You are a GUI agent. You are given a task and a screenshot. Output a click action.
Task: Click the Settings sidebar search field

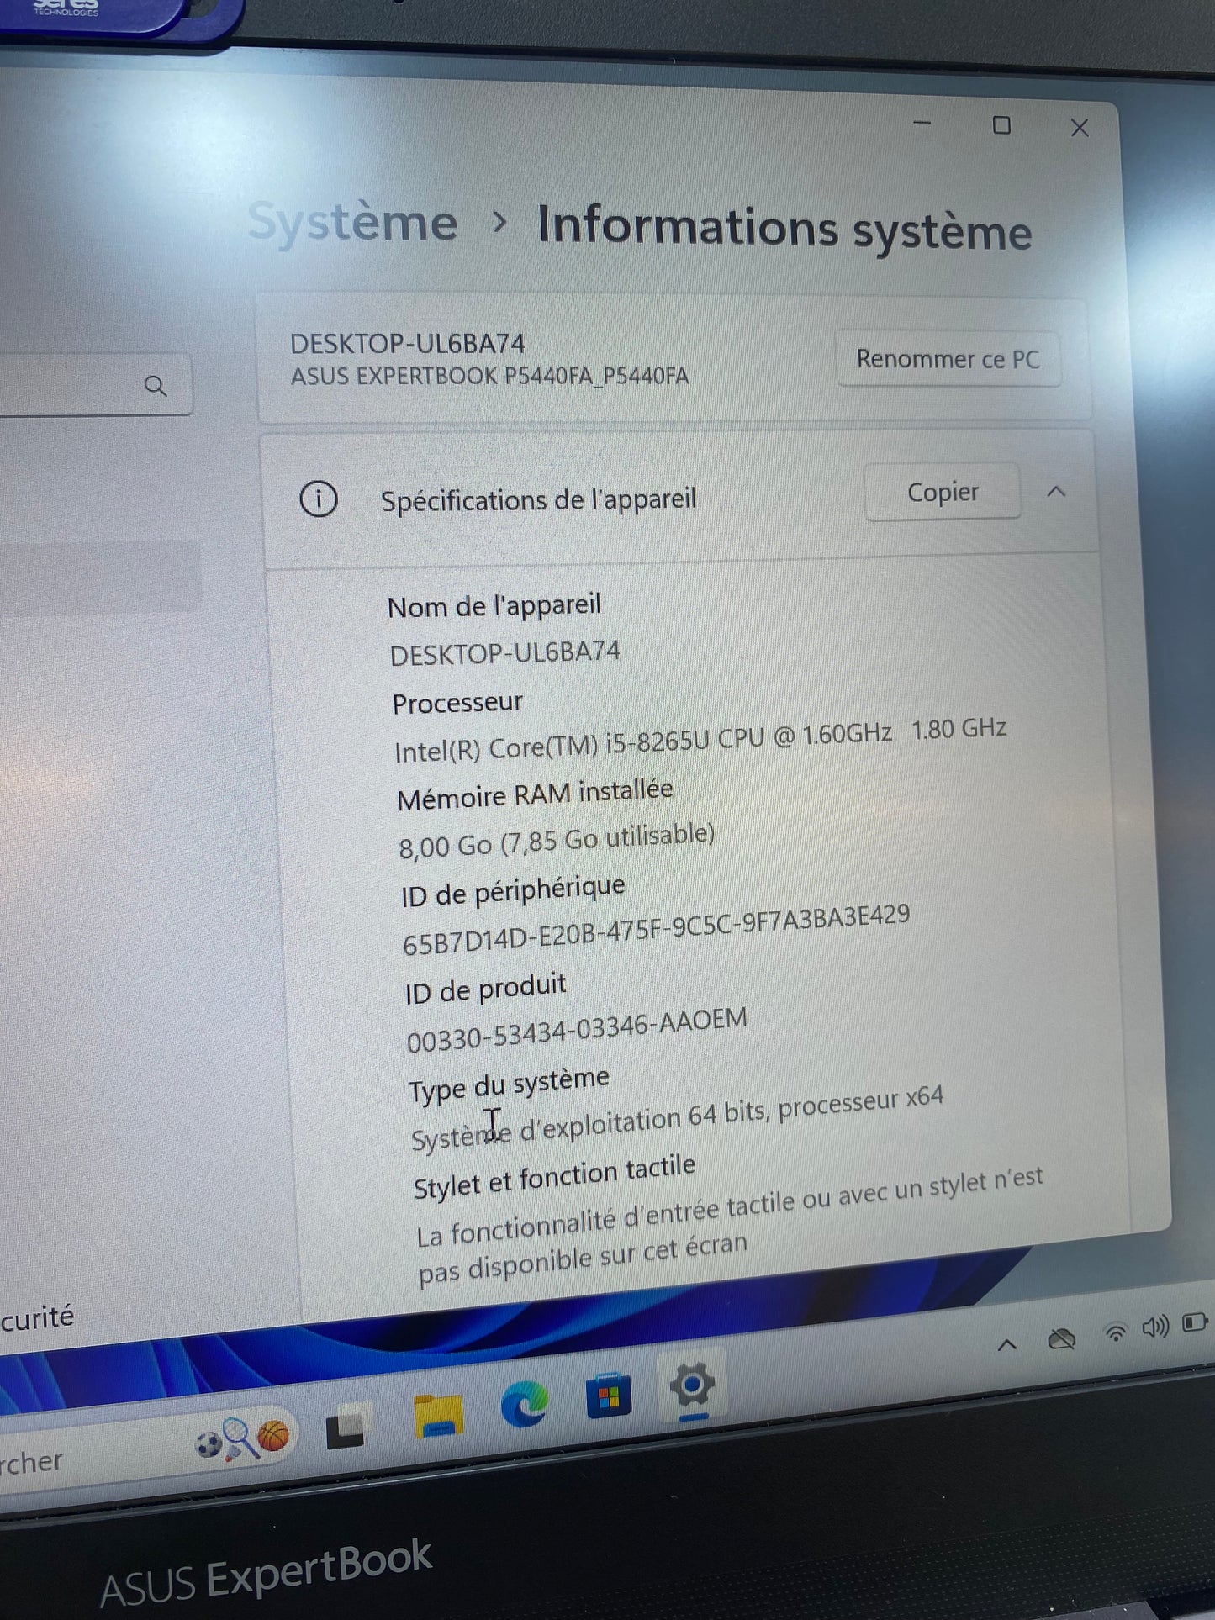pyautogui.click(x=76, y=384)
